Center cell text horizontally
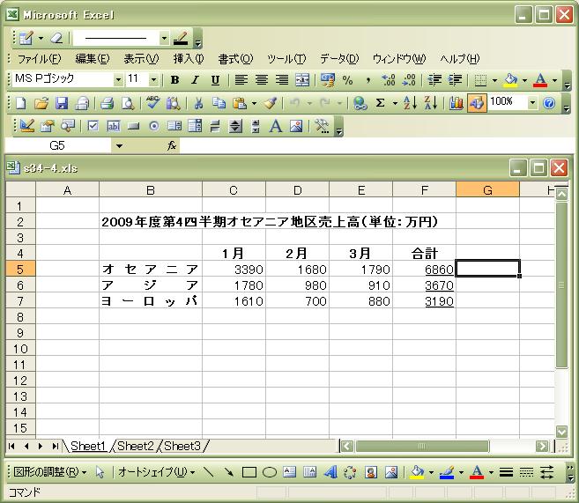The image size is (579, 503). click(x=262, y=79)
